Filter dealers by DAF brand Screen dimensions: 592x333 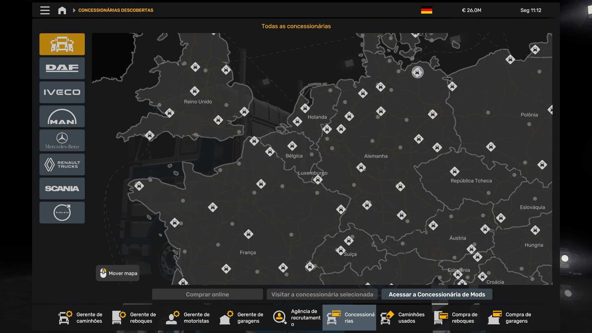pos(62,68)
